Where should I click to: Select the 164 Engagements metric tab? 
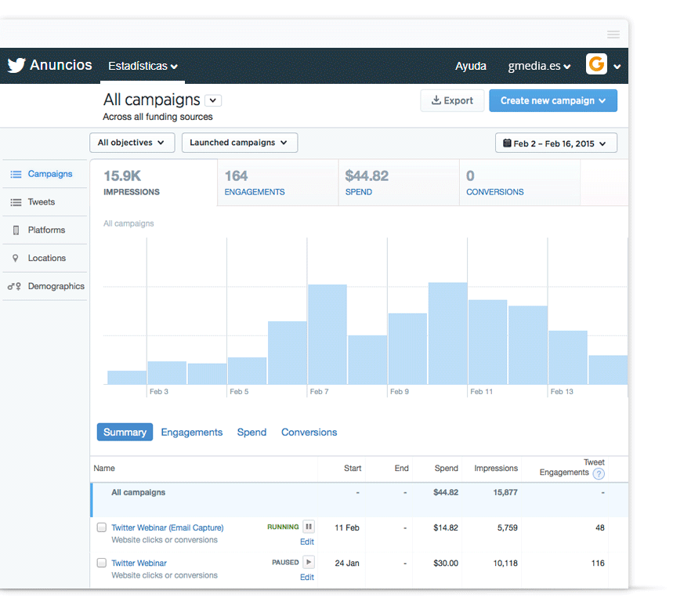tap(277, 183)
